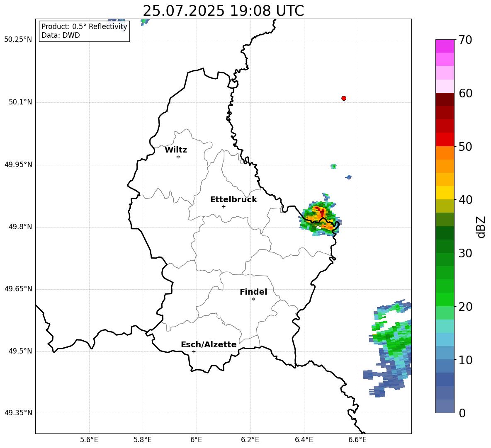Click the small blue echo east of 6.5°E
The height and width of the screenshot is (448, 491).
pos(348,177)
